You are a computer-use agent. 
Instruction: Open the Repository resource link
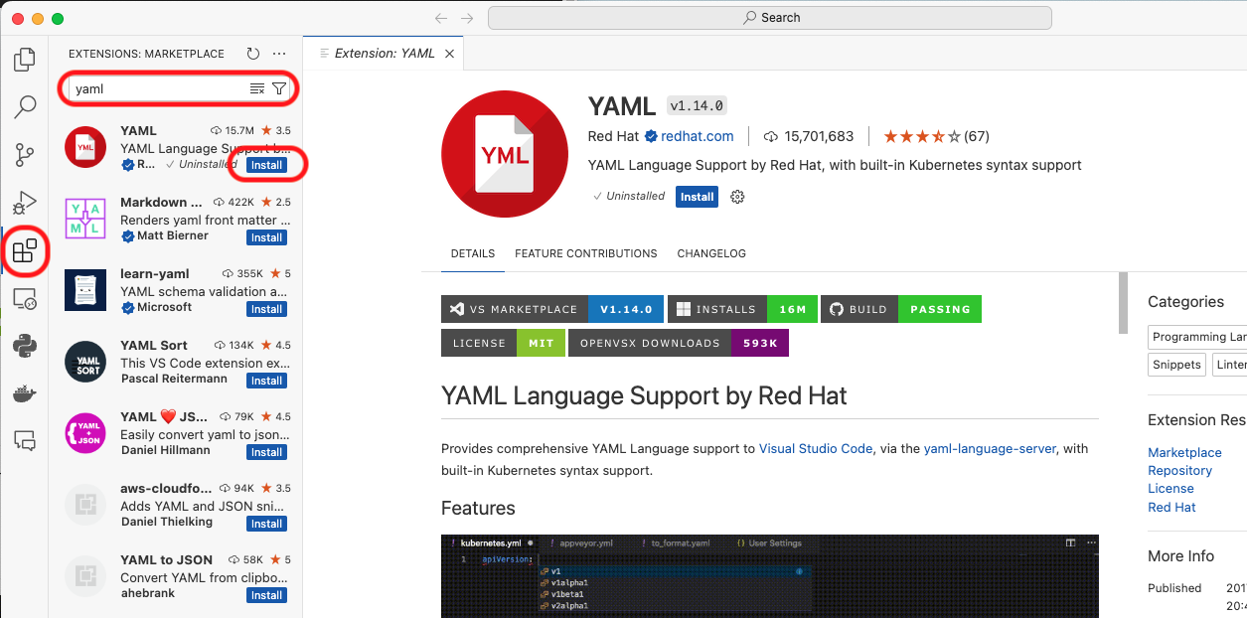click(x=1179, y=470)
